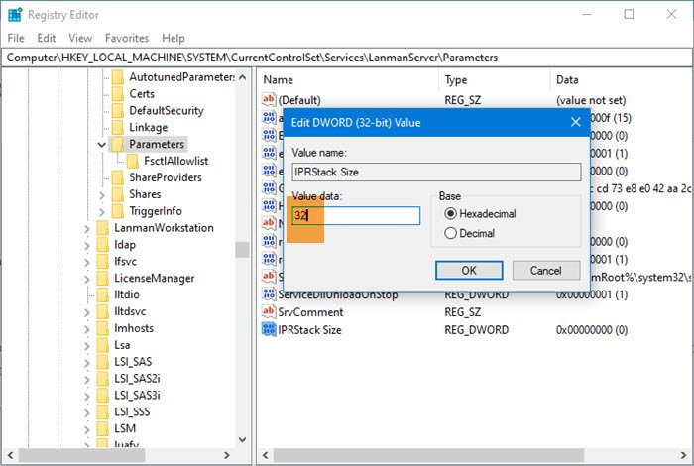The height and width of the screenshot is (466, 694).
Task: Open the Help menu
Action: (173, 38)
